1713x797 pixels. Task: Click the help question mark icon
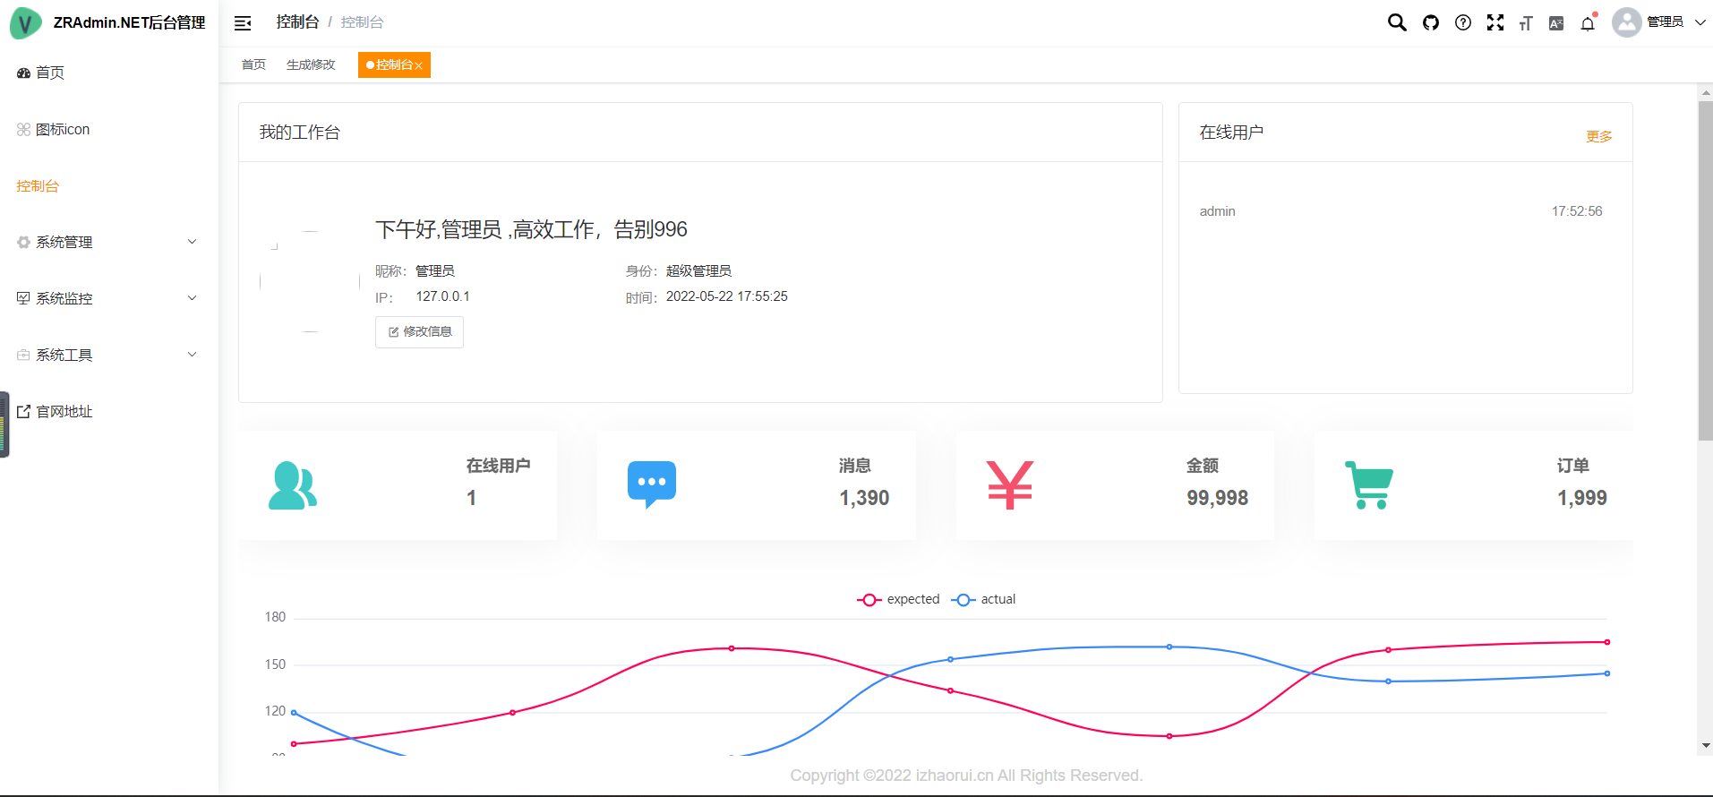[x=1463, y=22]
